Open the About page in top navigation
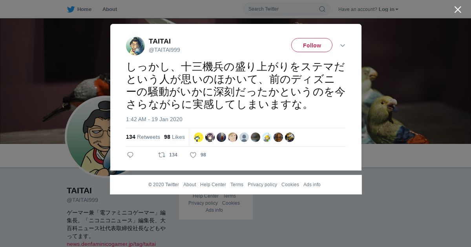The image size is (471, 247). (x=110, y=9)
